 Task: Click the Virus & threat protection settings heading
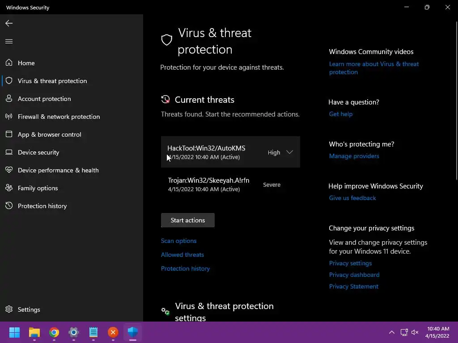tap(224, 311)
